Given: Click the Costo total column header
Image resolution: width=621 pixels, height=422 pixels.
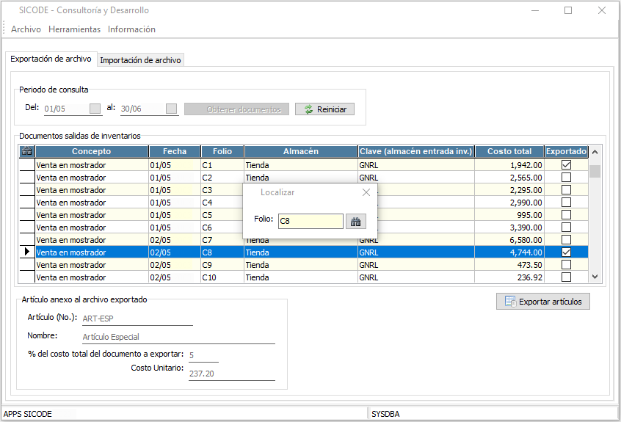Looking at the screenshot, I should point(509,151).
